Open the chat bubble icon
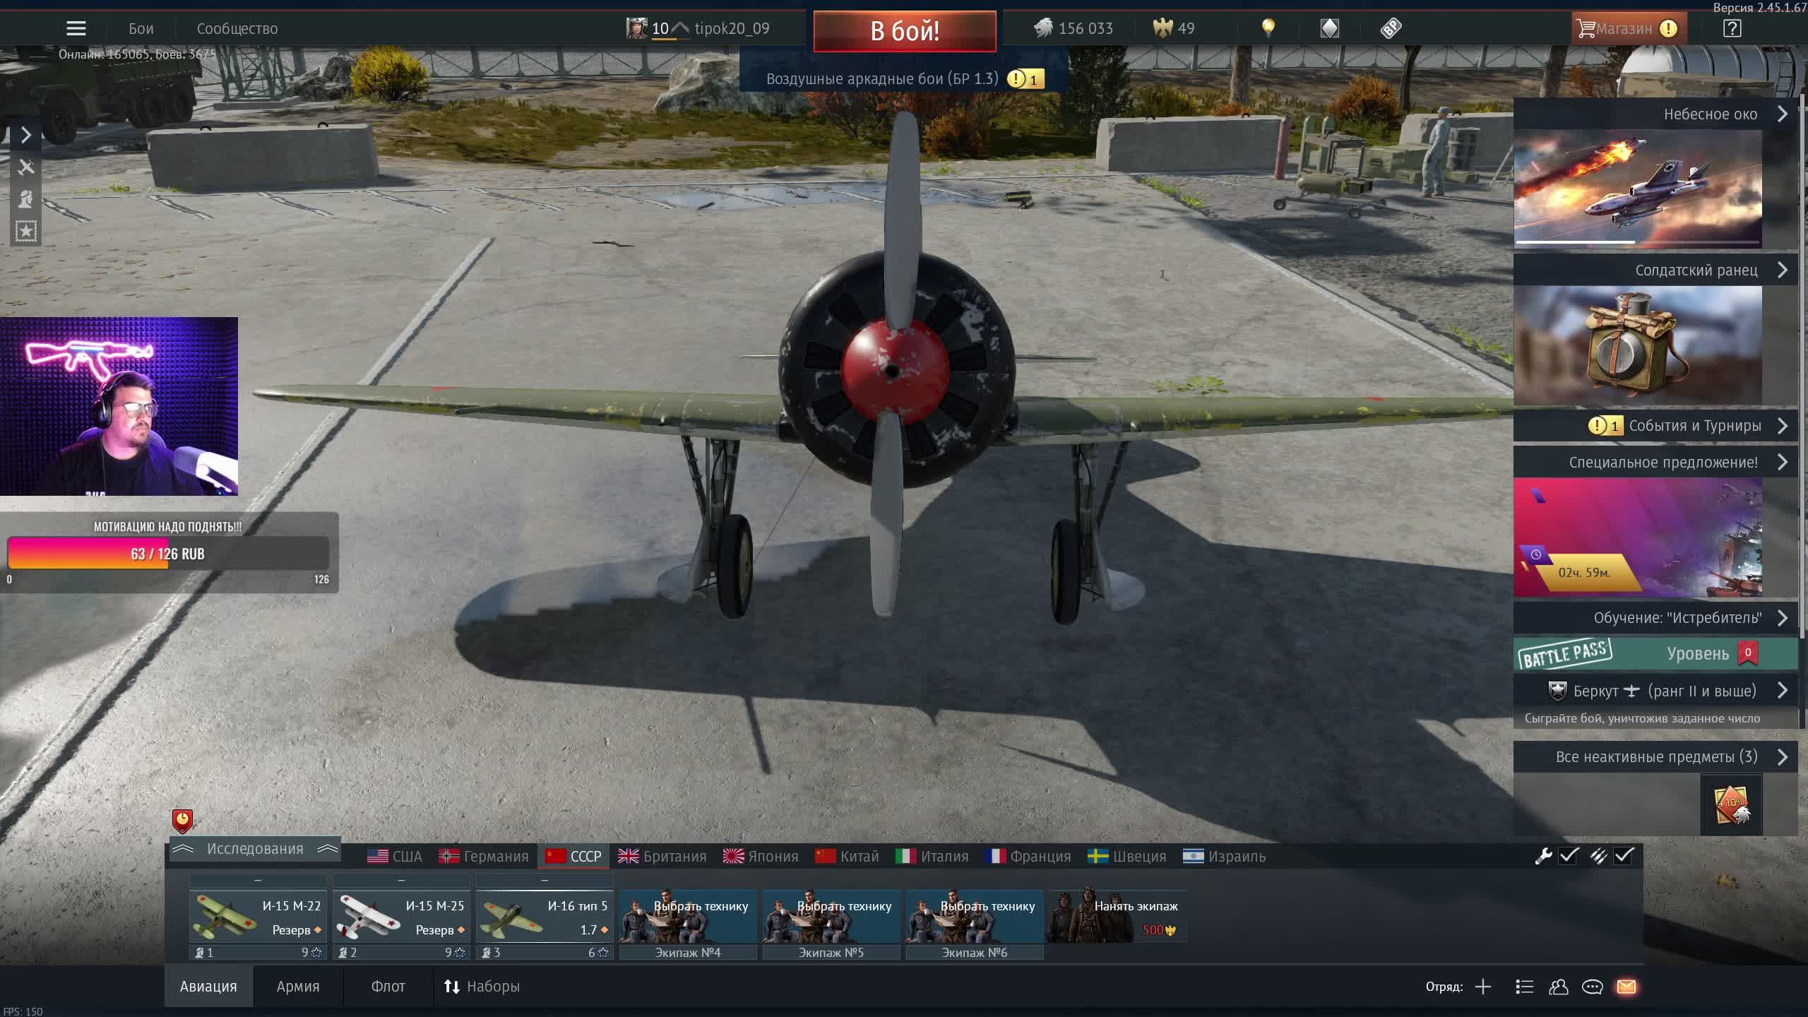The image size is (1808, 1017). click(x=1592, y=987)
